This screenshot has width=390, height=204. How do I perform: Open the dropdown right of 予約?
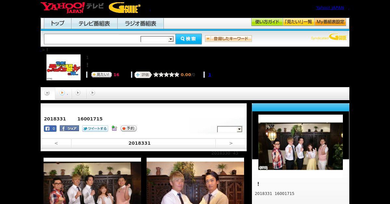230,129
